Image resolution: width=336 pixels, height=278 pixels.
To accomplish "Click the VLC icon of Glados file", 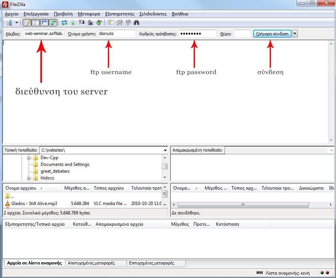I will [8, 203].
